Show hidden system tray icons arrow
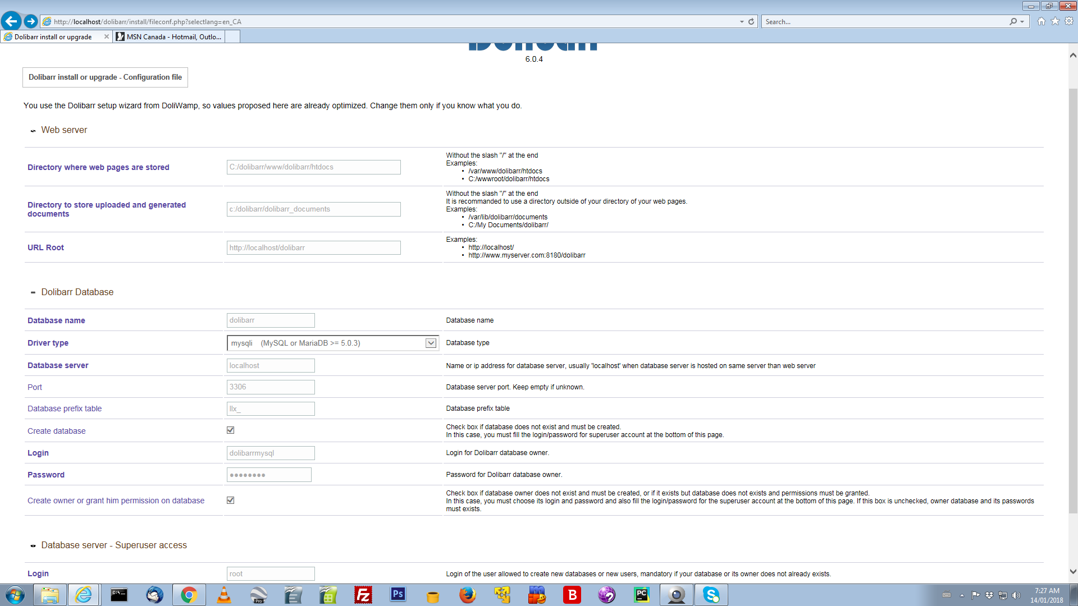The height and width of the screenshot is (606, 1078). (x=962, y=595)
